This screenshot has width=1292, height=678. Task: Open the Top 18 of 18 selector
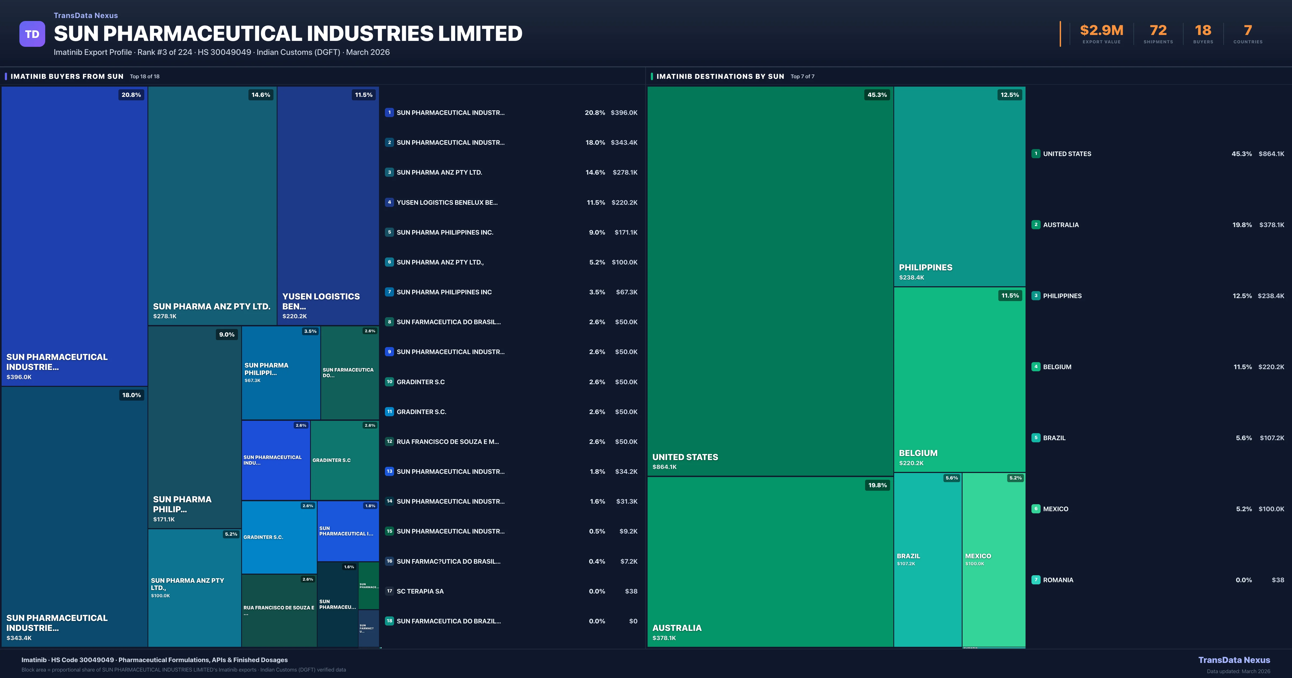click(144, 76)
